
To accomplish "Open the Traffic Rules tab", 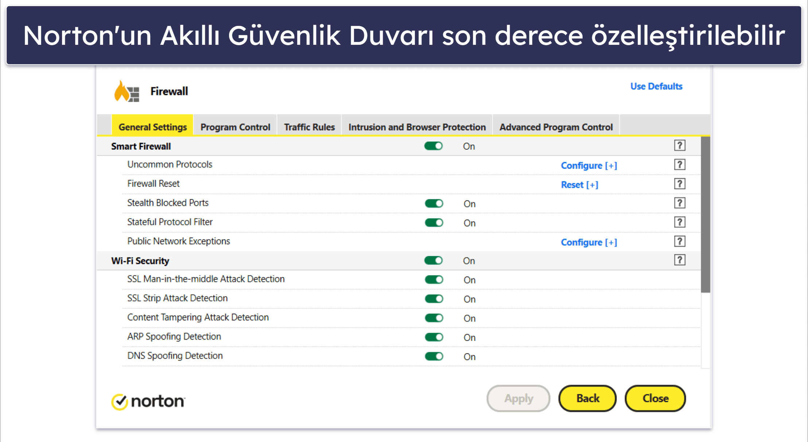I will coord(309,125).
